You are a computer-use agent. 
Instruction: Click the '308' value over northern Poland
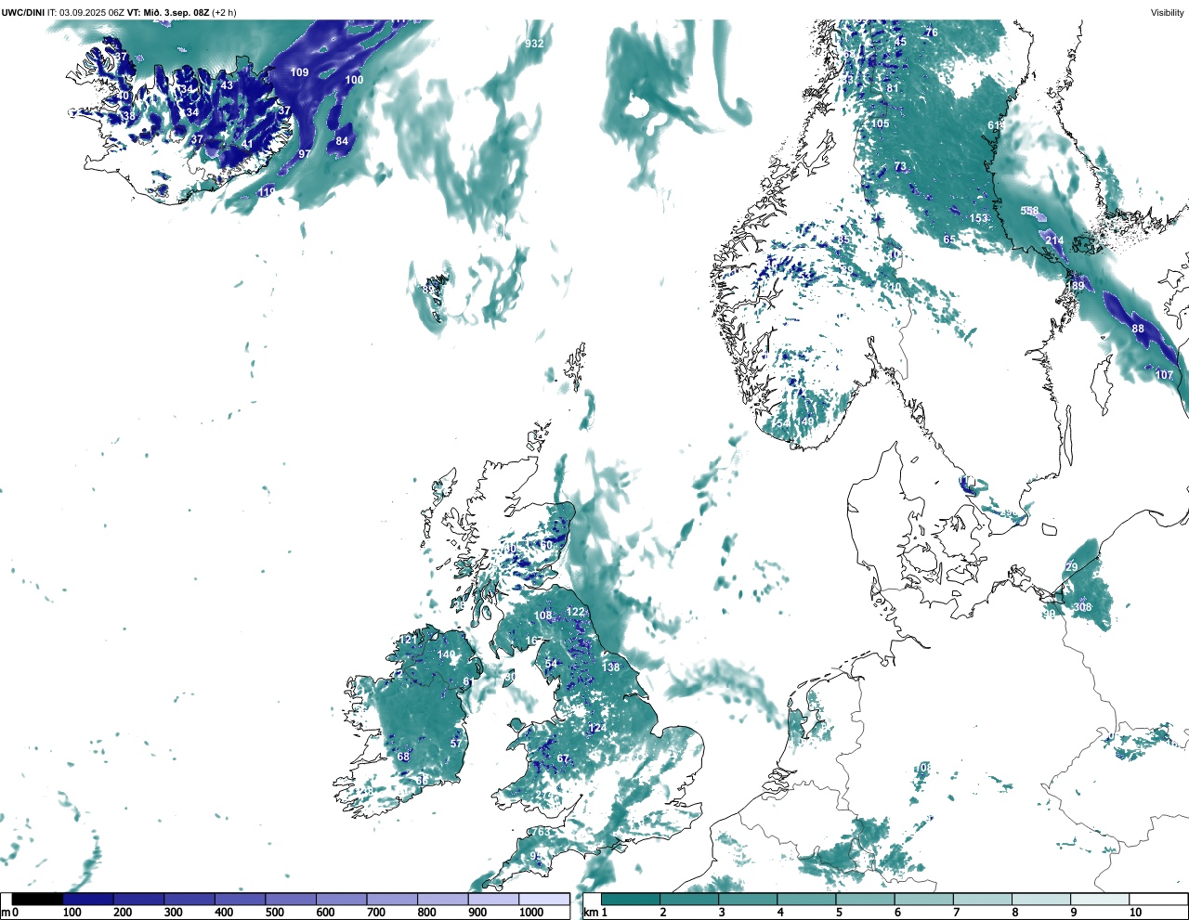click(x=1082, y=607)
